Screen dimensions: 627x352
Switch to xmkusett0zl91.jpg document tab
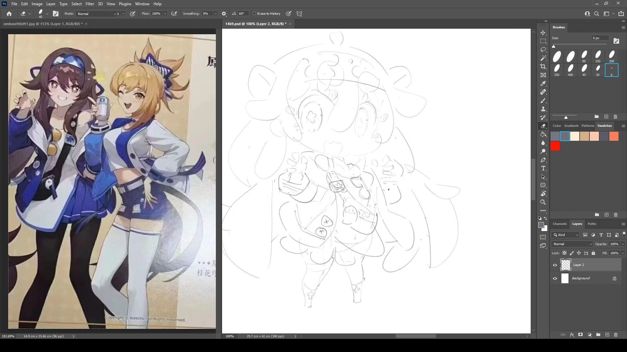click(43, 24)
